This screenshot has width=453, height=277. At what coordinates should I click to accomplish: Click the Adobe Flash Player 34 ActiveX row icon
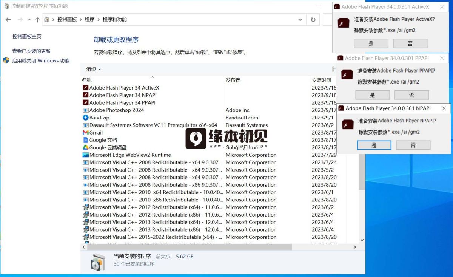coord(85,88)
